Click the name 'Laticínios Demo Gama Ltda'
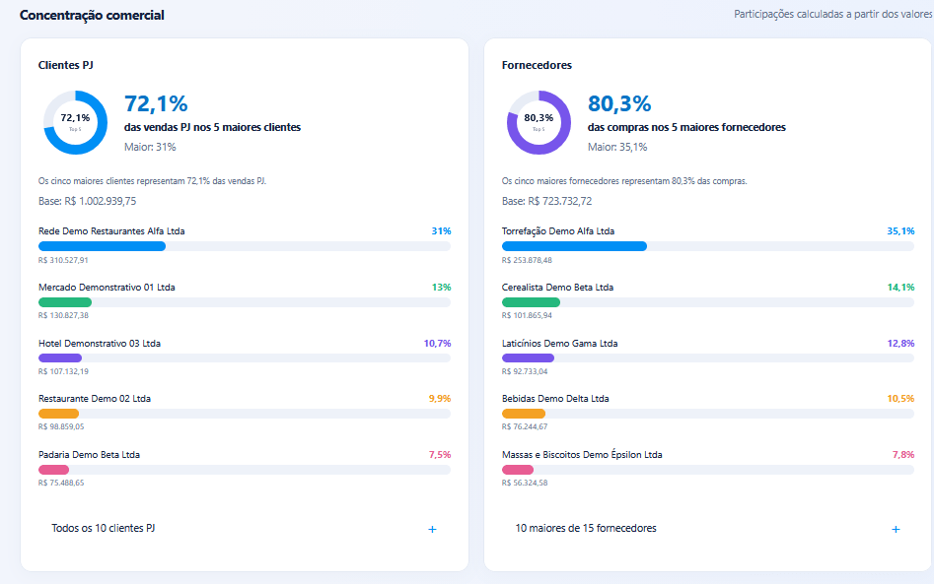 pyautogui.click(x=560, y=343)
